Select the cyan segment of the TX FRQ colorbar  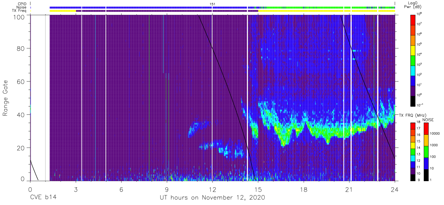click(x=413, y=158)
